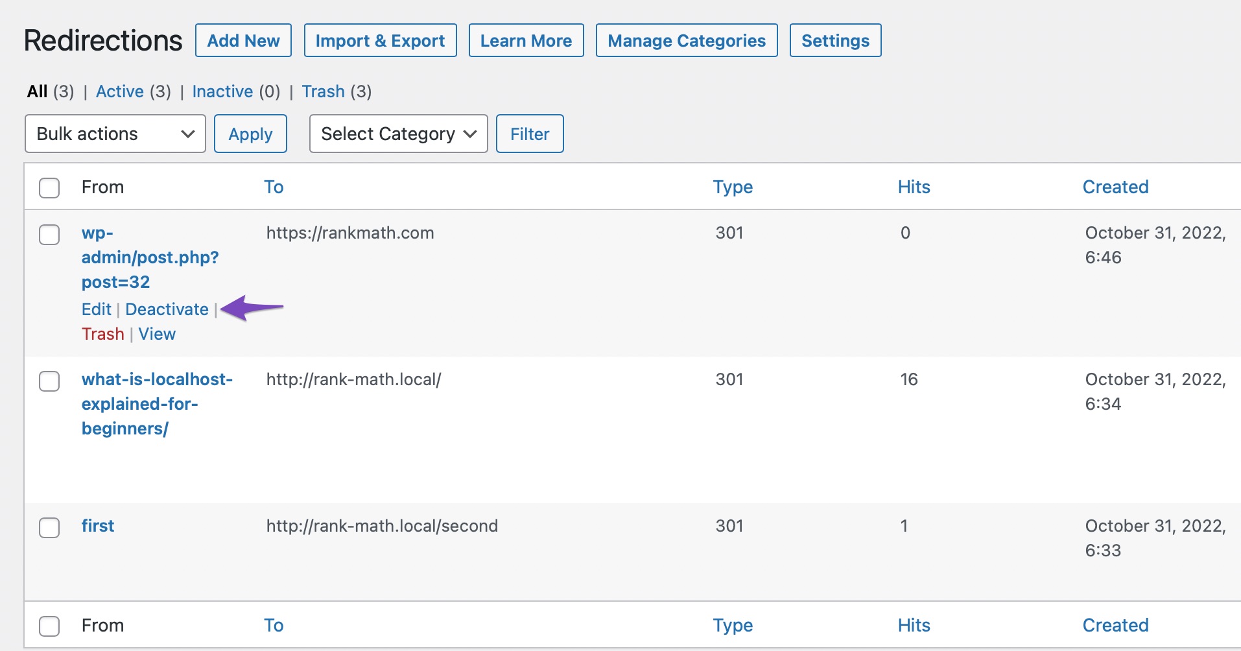This screenshot has width=1241, height=651.
Task: Check the 'first' redirection row
Action: click(x=49, y=527)
